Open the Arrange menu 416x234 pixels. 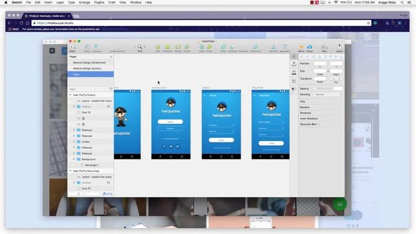[x=84, y=3]
